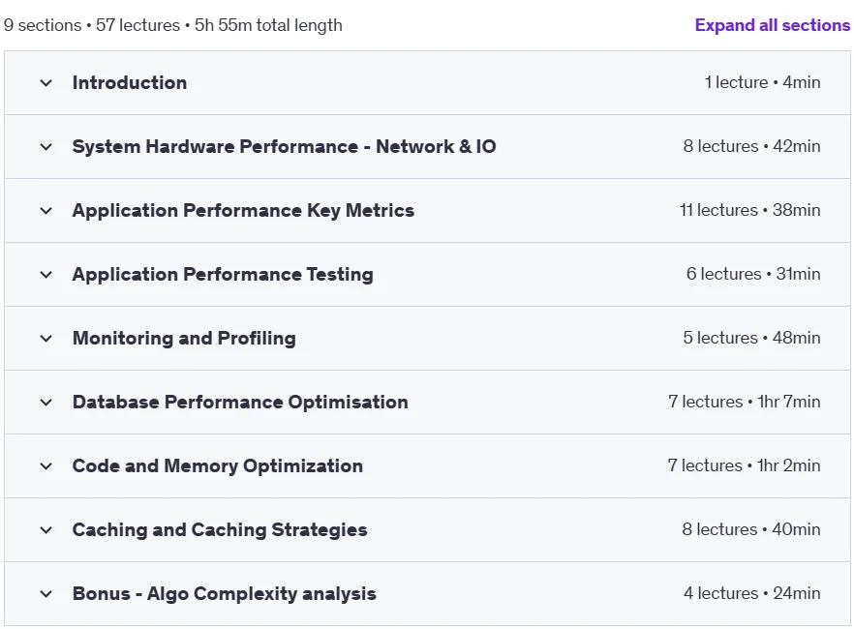Select Caching and Caching Strategies title
This screenshot has width=854, height=629.
[220, 530]
